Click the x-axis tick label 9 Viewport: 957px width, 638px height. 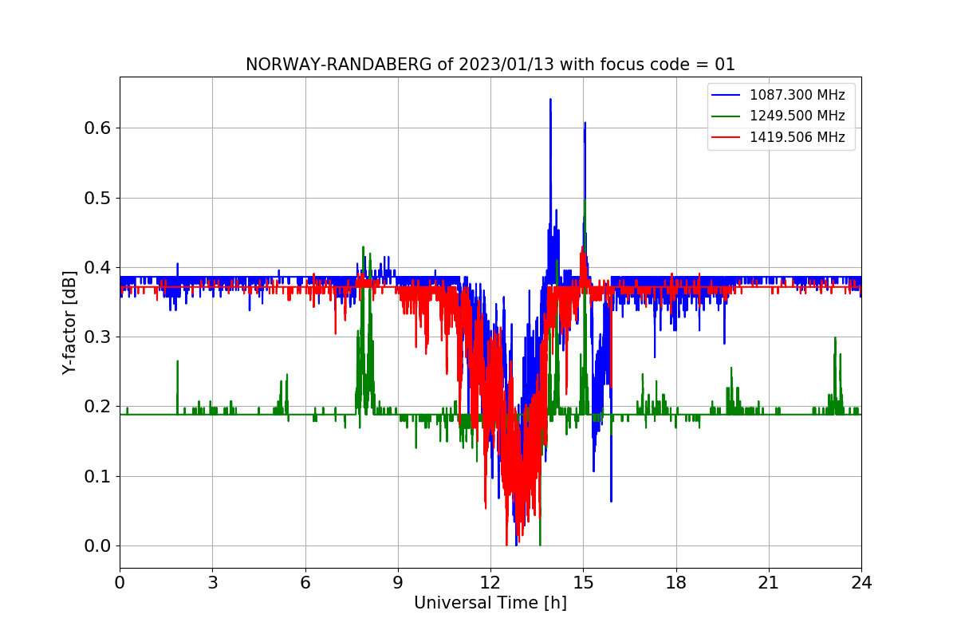pos(397,583)
